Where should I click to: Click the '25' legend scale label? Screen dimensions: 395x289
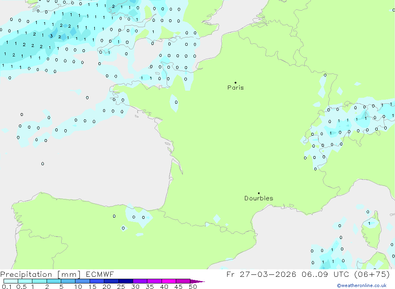121,287
